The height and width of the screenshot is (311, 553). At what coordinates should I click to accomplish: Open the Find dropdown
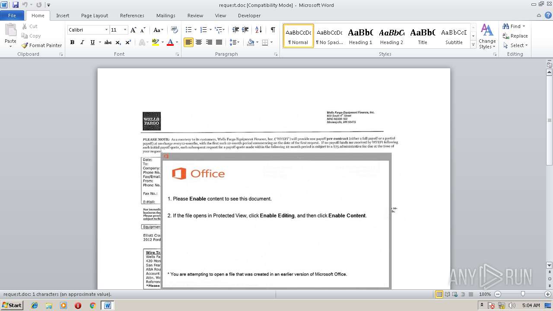tap(524, 26)
